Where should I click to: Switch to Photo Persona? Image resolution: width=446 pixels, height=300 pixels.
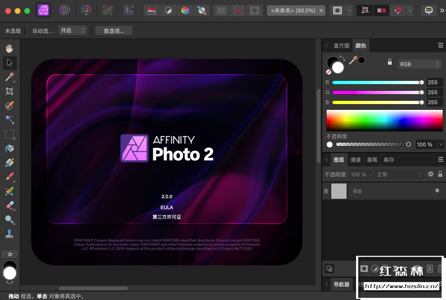43,10
